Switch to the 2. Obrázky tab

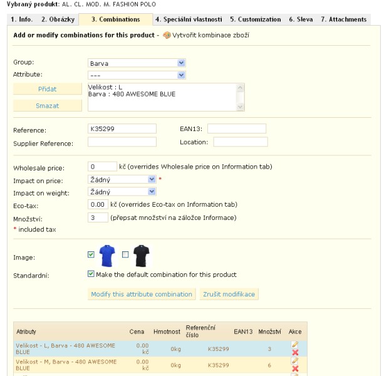click(x=58, y=19)
